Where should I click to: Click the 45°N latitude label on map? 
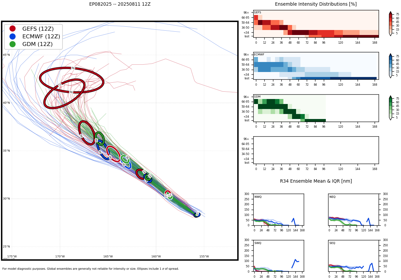(x=6, y=55)
